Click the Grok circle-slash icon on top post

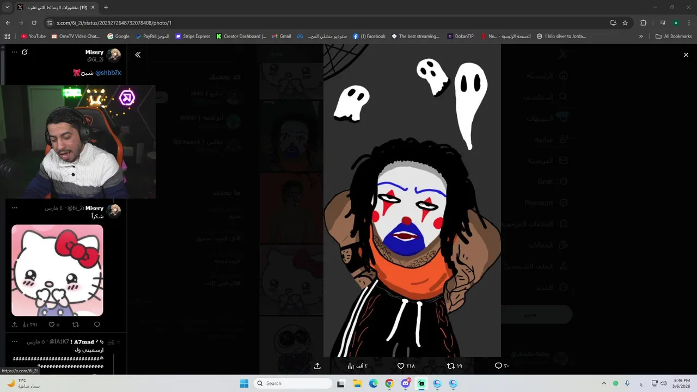point(25,52)
